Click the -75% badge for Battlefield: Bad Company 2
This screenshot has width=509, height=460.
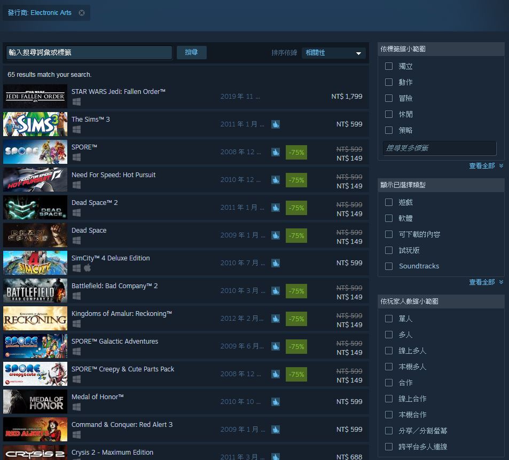click(296, 291)
